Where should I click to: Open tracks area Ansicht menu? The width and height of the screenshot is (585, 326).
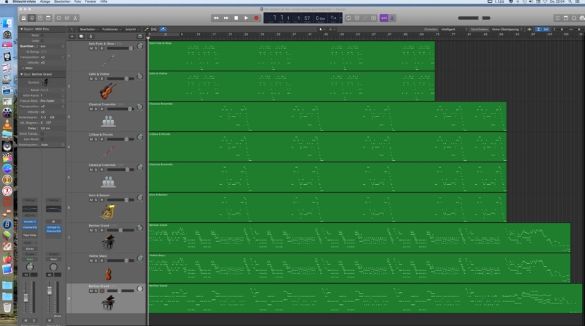[131, 29]
